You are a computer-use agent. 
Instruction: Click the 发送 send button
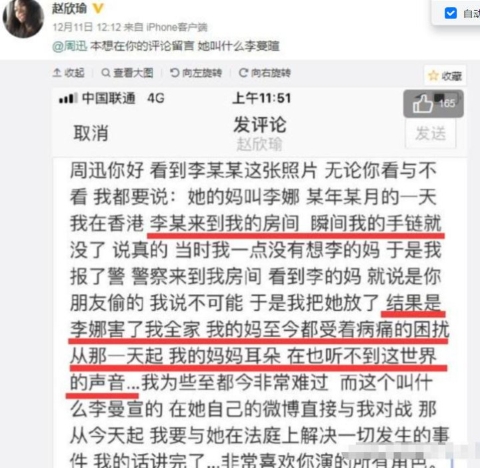tap(431, 133)
